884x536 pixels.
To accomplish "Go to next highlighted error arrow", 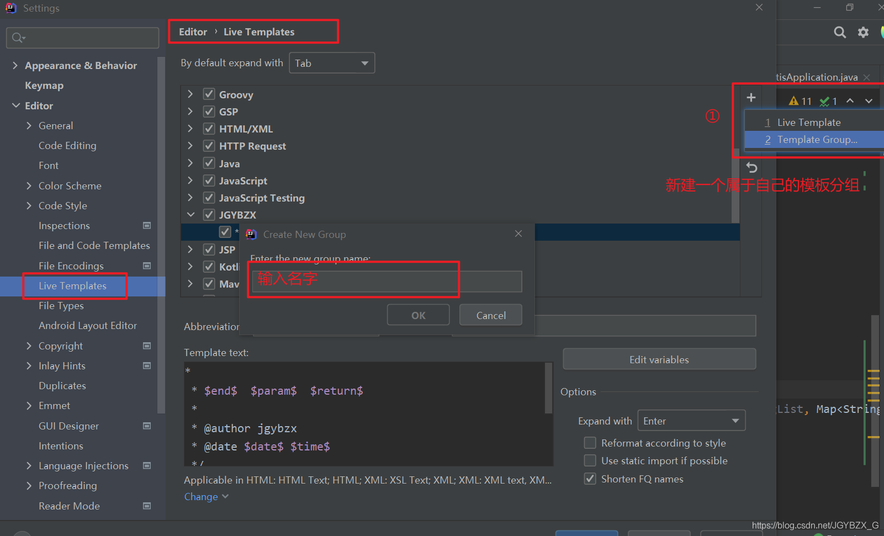I will (x=869, y=100).
